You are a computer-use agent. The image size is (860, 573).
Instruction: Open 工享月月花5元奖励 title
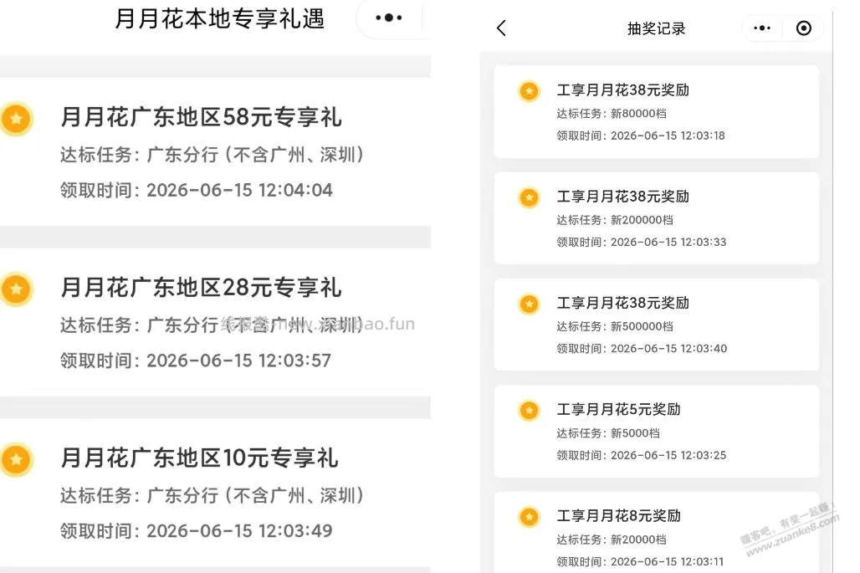(x=619, y=409)
